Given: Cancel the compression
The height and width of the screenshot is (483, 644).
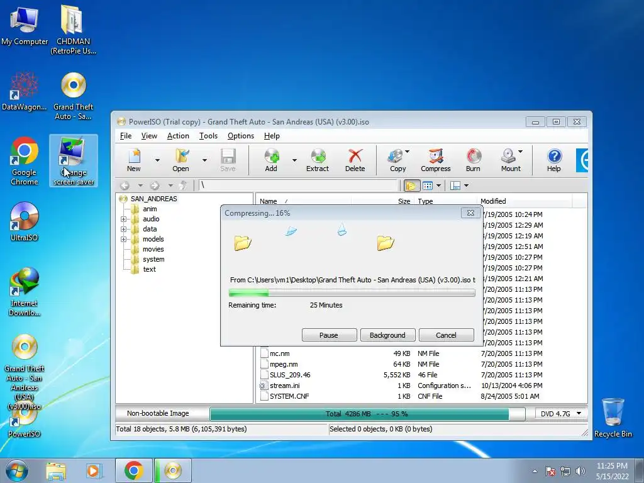Looking at the screenshot, I should pyautogui.click(x=446, y=335).
